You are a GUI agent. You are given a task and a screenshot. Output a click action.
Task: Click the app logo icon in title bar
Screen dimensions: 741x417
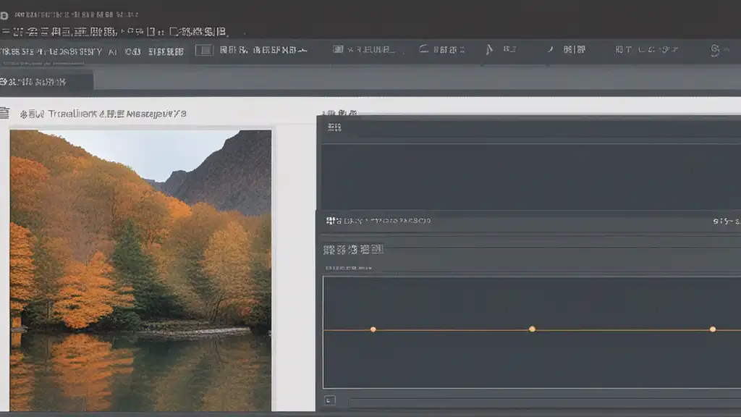6,14
